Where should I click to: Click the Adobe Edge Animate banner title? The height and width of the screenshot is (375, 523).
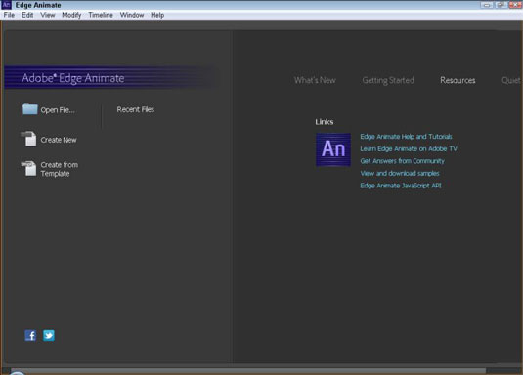click(x=73, y=78)
